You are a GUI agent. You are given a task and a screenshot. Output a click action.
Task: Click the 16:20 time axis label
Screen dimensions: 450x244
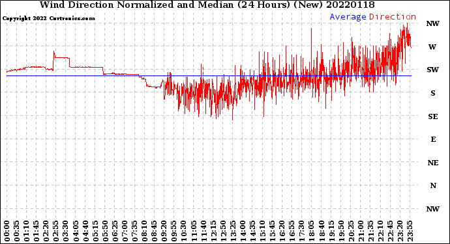click(282, 231)
